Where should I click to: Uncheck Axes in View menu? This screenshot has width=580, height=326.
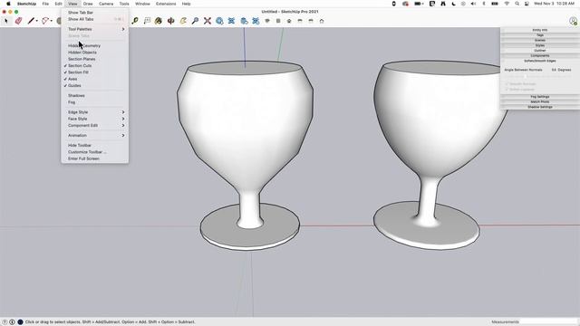[94, 79]
